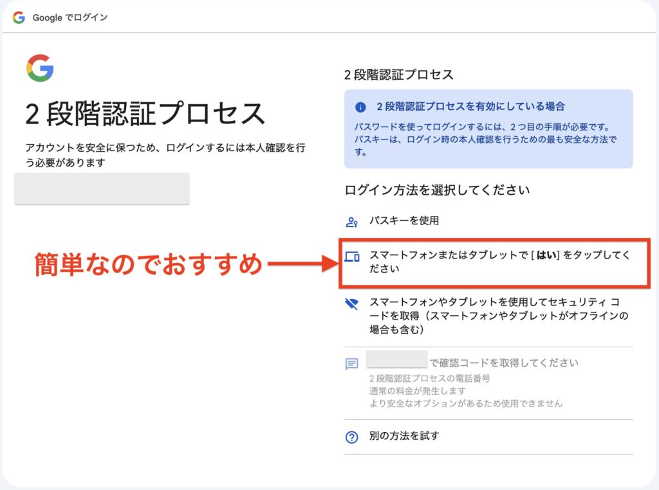Click the Google でログイン header title
The height and width of the screenshot is (490, 659).
[x=70, y=17]
